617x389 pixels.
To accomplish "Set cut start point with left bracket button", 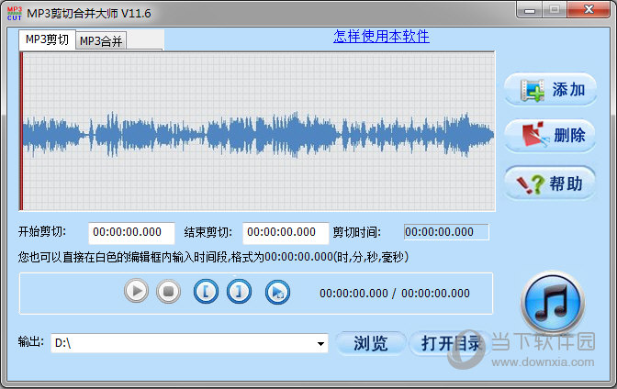I will pyautogui.click(x=206, y=292).
